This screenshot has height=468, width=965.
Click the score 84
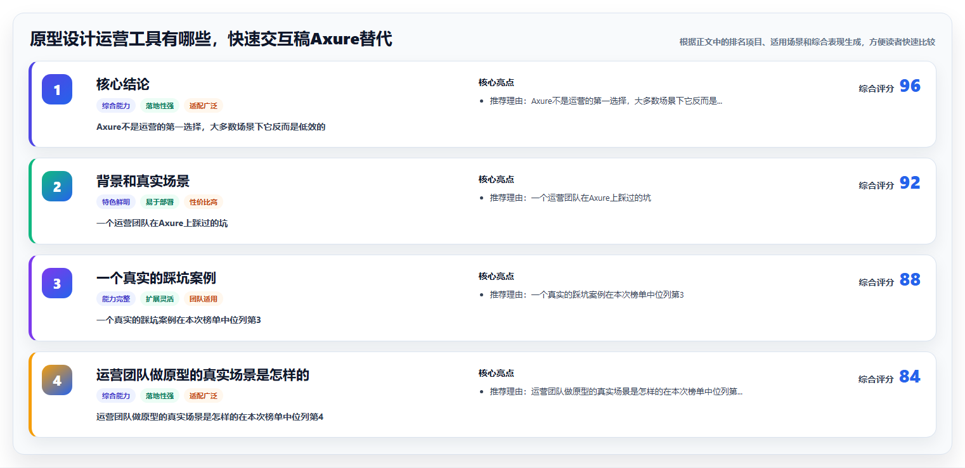pyautogui.click(x=910, y=377)
